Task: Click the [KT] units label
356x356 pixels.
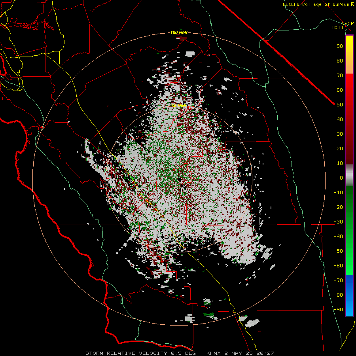Action: tap(338, 27)
